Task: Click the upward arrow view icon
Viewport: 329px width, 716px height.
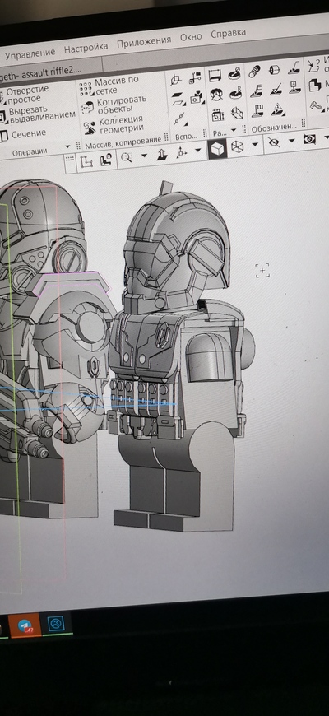Action: pyautogui.click(x=162, y=155)
